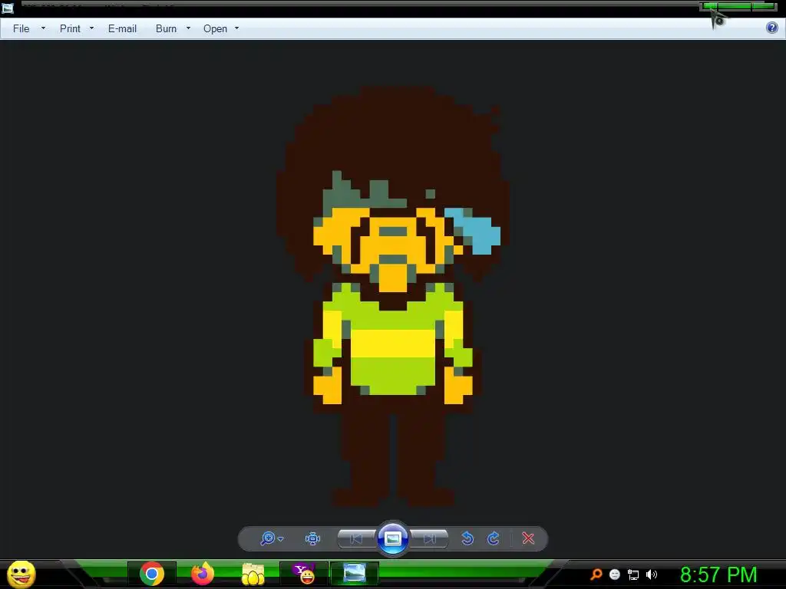
Task: Expand the Print dropdown arrow
Action: coord(92,28)
